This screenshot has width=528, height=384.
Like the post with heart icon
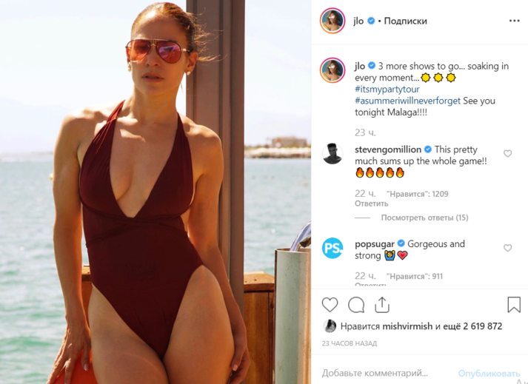click(x=330, y=305)
